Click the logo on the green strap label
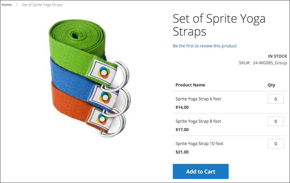Image resolution: width=290 pixels, height=183 pixels. (103, 72)
